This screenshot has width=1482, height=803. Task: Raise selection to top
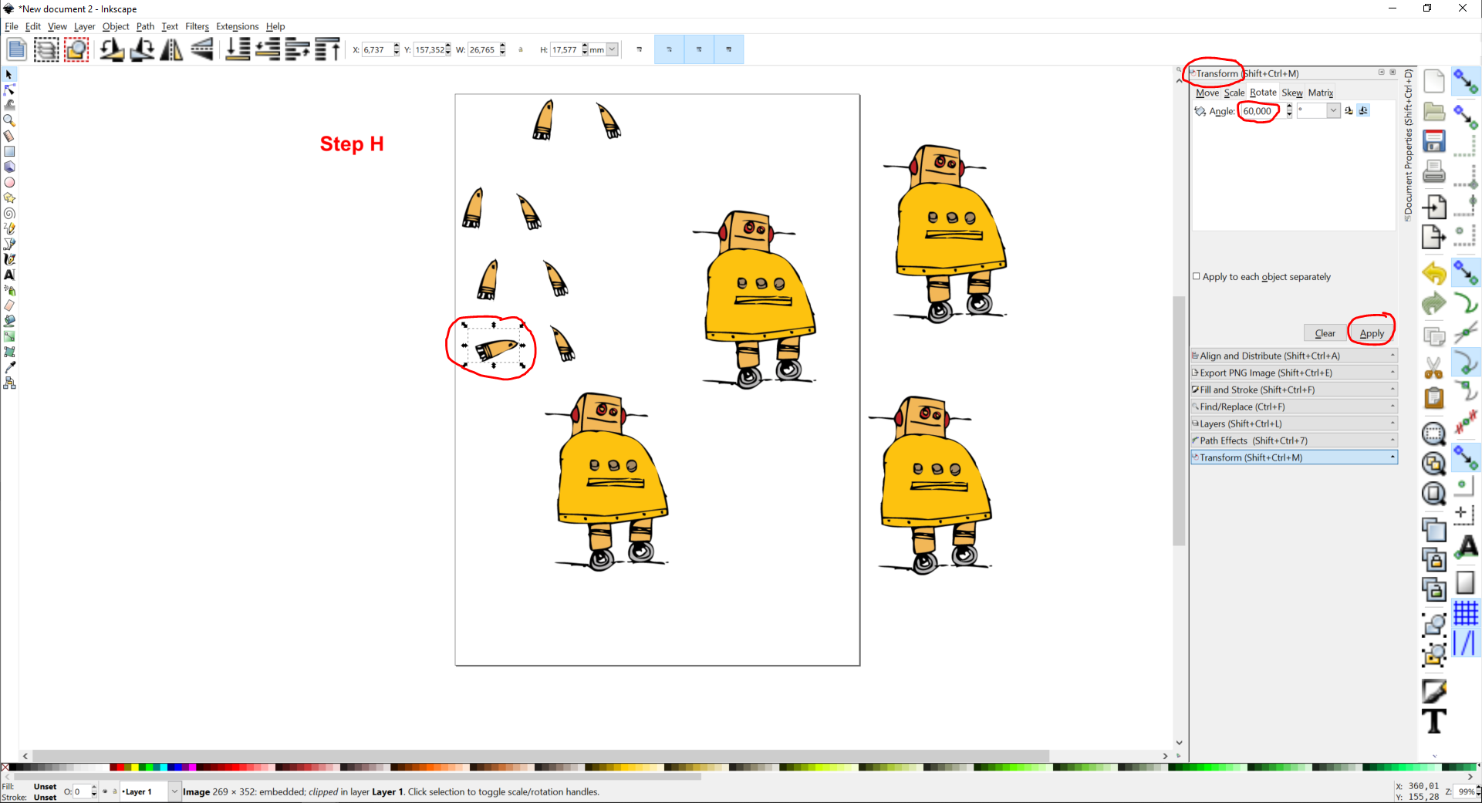328,49
